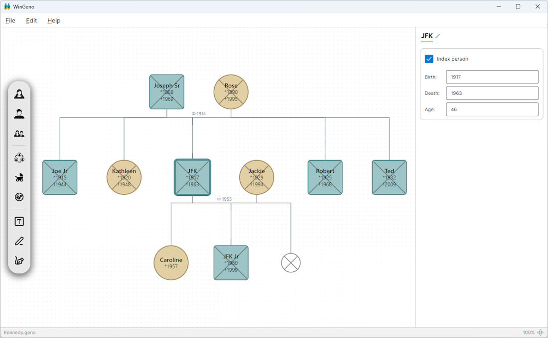Maximize the WinGeno window
This screenshot has height=338, width=548.
(x=518, y=6)
